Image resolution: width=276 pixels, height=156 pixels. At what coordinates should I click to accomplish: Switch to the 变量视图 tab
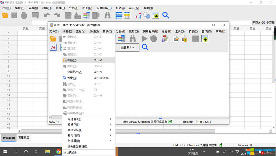pos(24,138)
